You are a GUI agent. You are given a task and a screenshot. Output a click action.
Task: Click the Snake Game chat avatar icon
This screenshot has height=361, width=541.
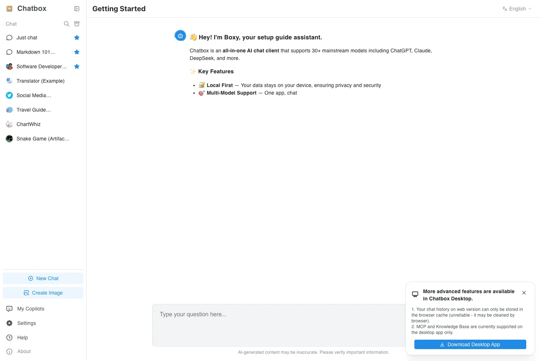9,139
